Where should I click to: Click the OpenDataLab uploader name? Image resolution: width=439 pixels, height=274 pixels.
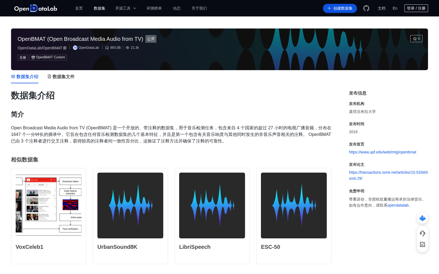89,48
